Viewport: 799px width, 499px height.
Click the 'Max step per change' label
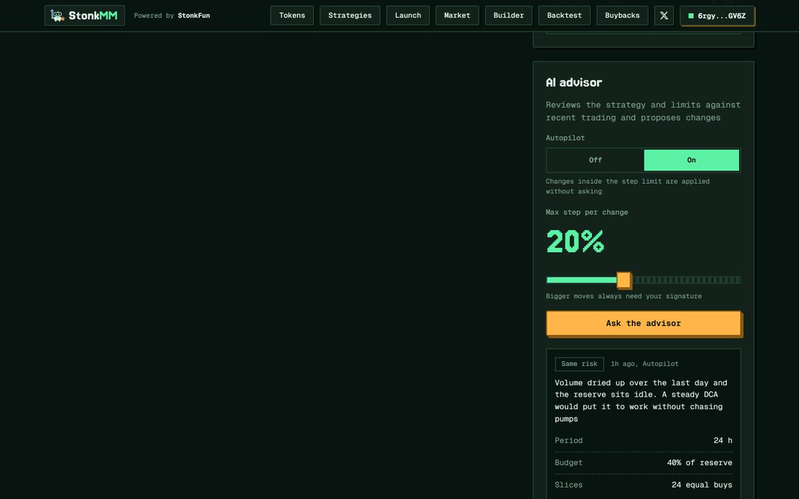pos(587,212)
